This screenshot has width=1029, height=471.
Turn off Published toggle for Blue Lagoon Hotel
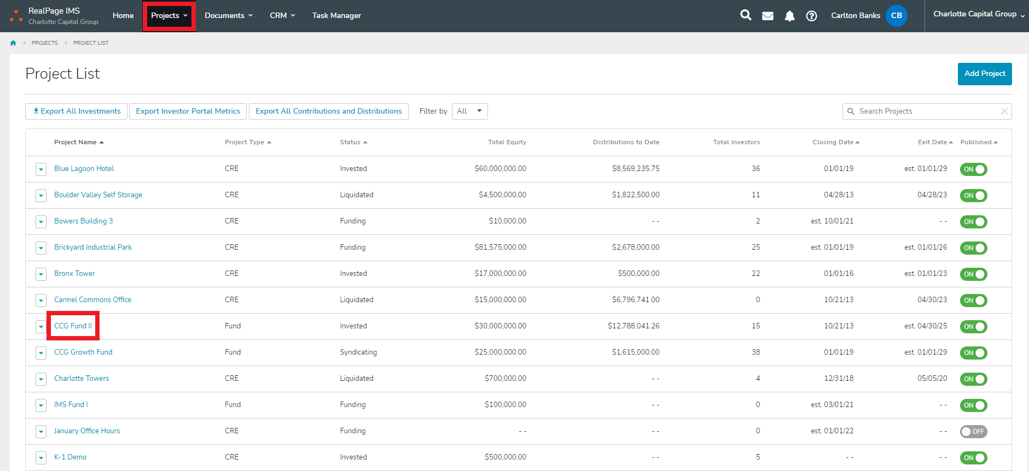tap(973, 169)
